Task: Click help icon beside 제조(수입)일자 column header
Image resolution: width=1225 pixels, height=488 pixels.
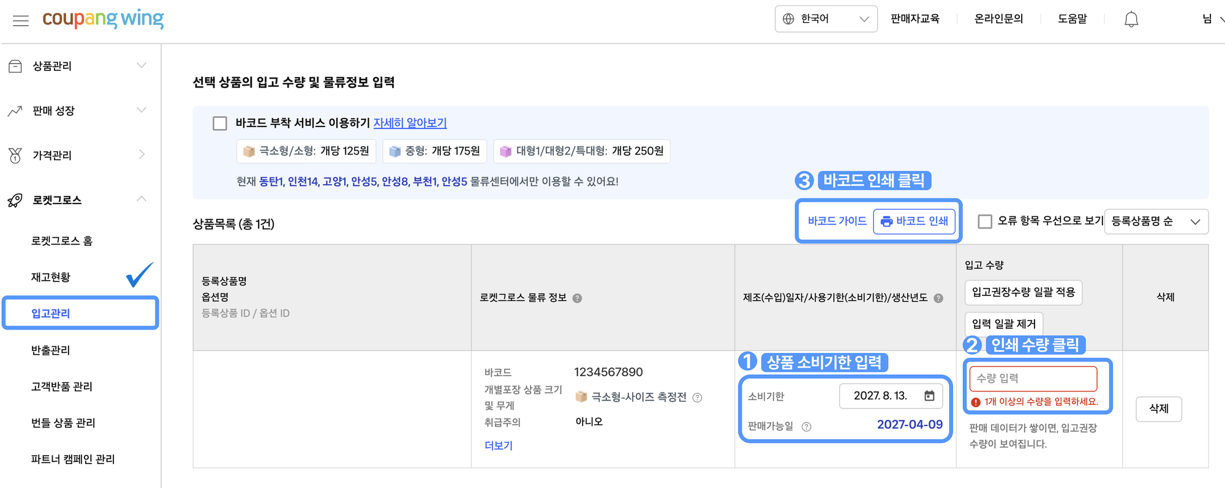Action: (x=938, y=298)
